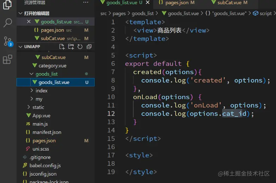Collapse all folders in UNIAPP explorer
276x183 pixels.
click(x=89, y=46)
